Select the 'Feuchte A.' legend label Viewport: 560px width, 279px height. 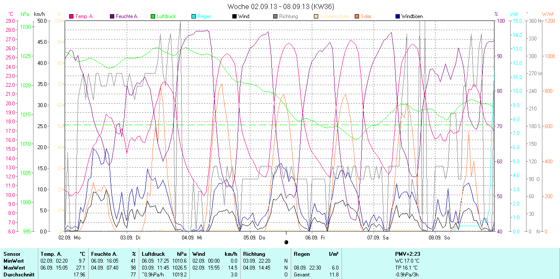[127, 16]
